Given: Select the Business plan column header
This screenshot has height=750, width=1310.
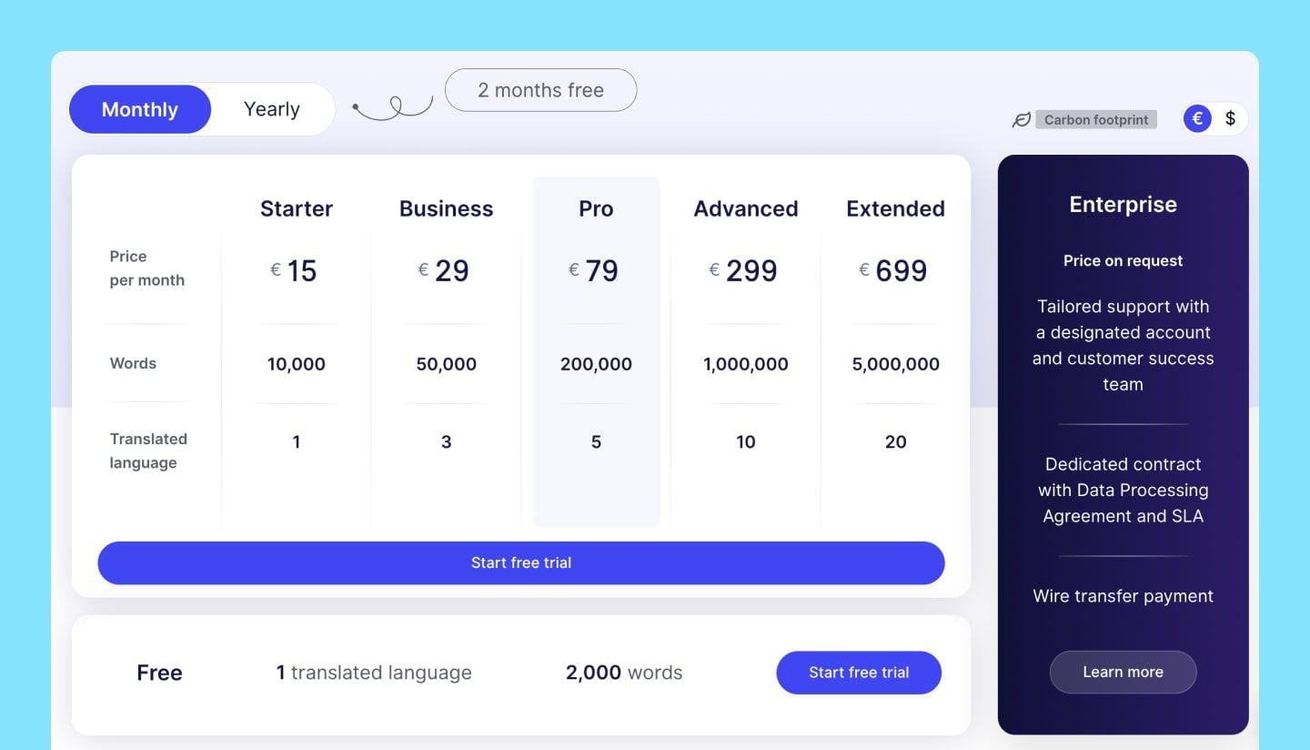Looking at the screenshot, I should pos(446,208).
